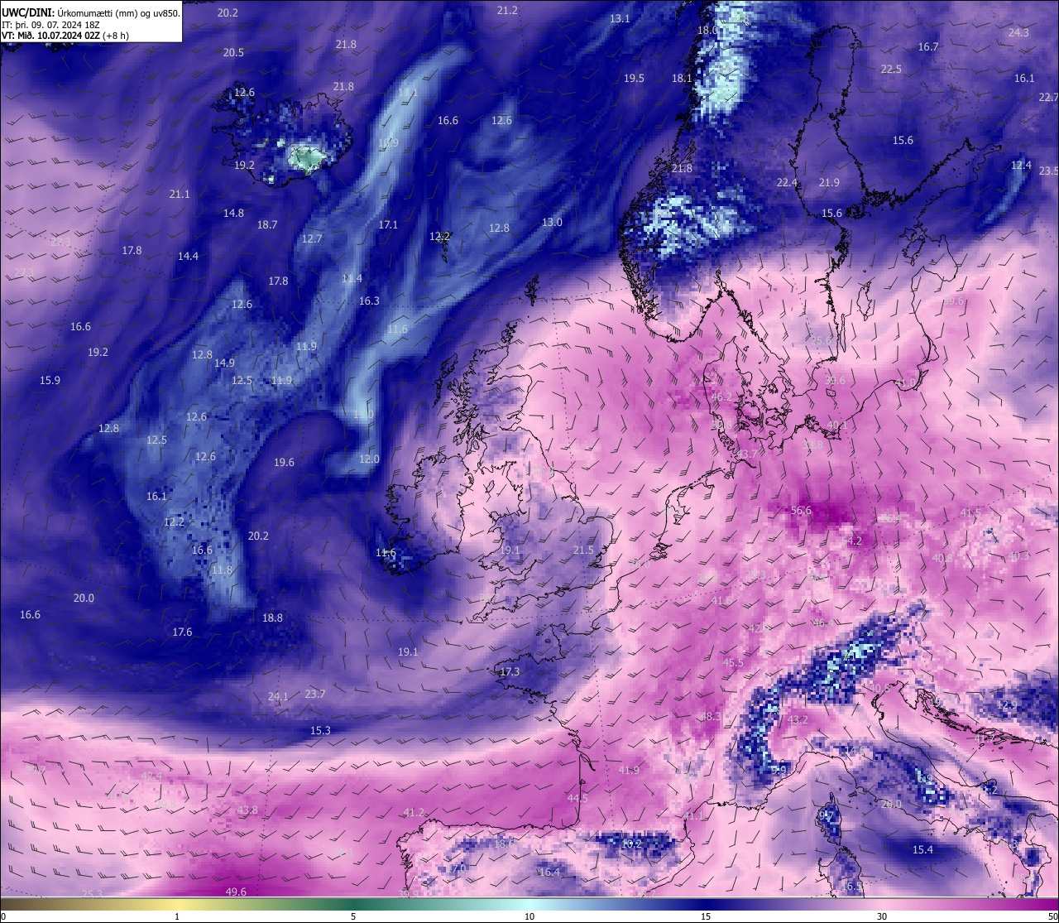
Task: Click the map value 19.6
Action: (284, 462)
